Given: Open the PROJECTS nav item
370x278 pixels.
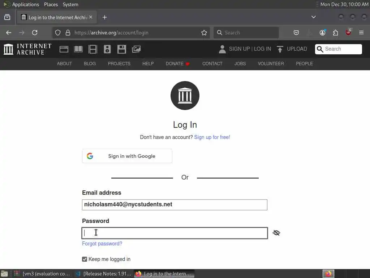Looking at the screenshot, I should coord(119,64).
